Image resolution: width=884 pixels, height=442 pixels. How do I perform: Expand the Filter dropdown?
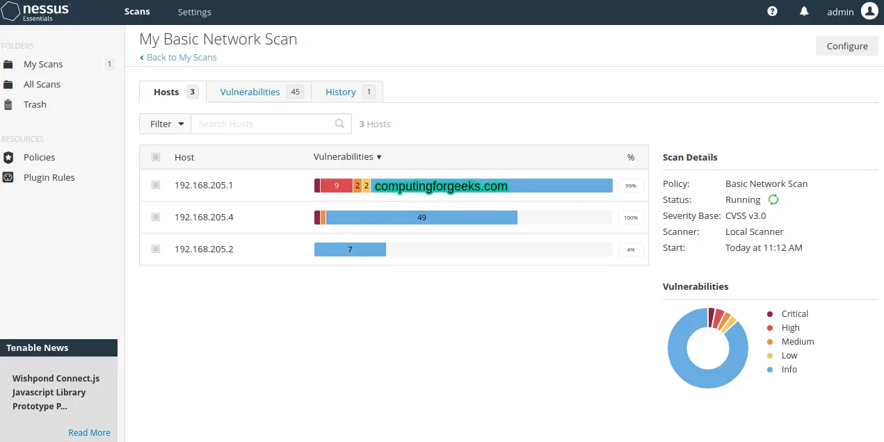click(x=166, y=124)
